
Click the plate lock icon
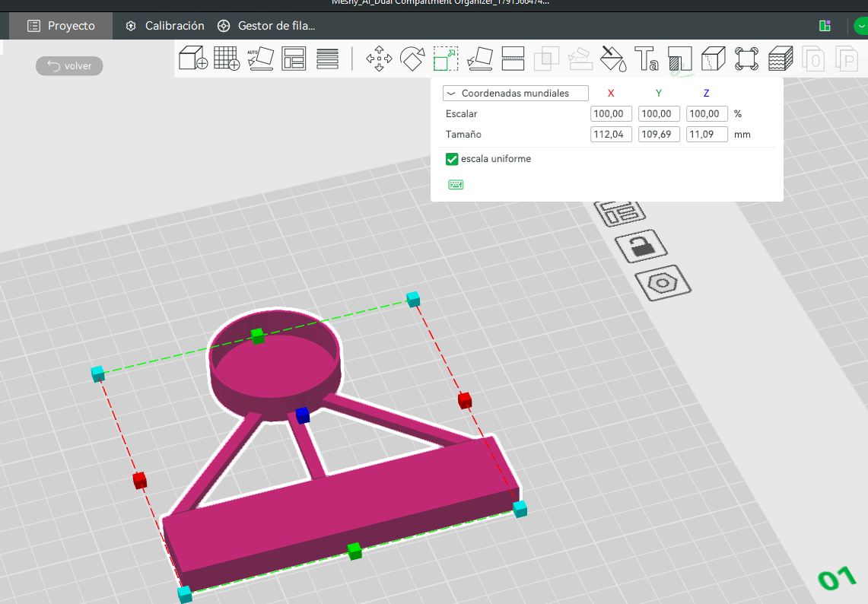point(641,245)
